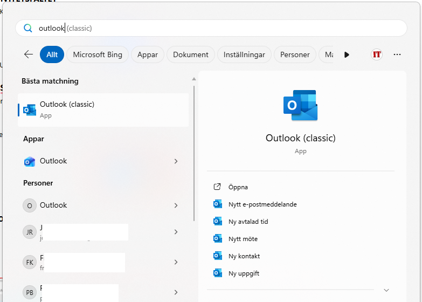This screenshot has width=422, height=302.
Task: Click Öppna to launch Outlook
Action: click(x=238, y=187)
